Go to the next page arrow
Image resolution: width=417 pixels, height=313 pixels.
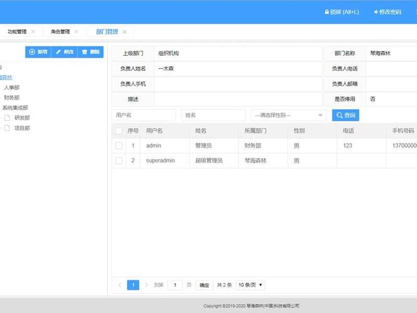point(146,285)
